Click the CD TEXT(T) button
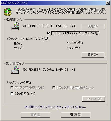The width and height of the screenshot is (111, 121). point(94,99)
